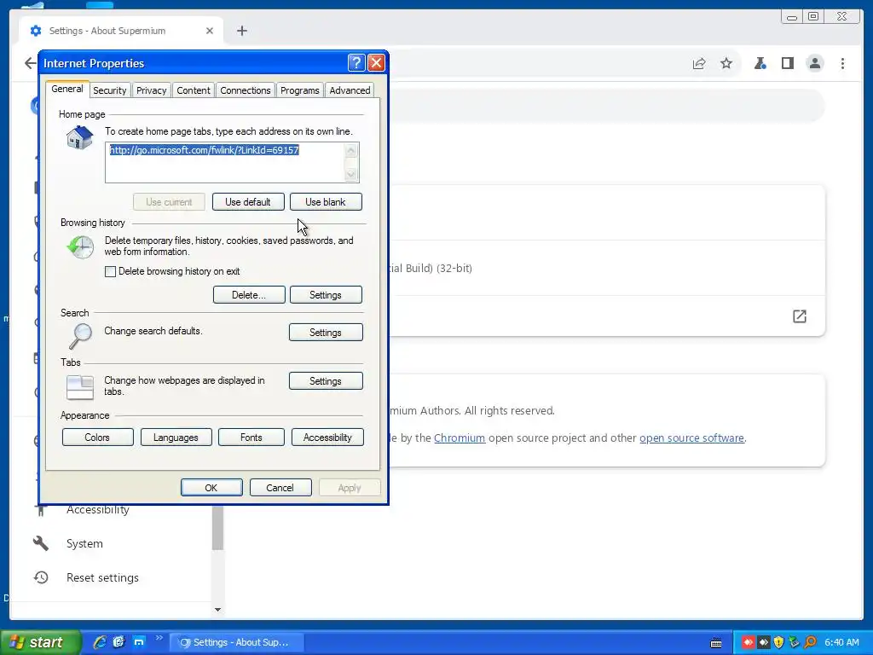The image size is (873, 655).
Task: Click the taskbar clock 6:40 AM
Action: [x=841, y=642]
